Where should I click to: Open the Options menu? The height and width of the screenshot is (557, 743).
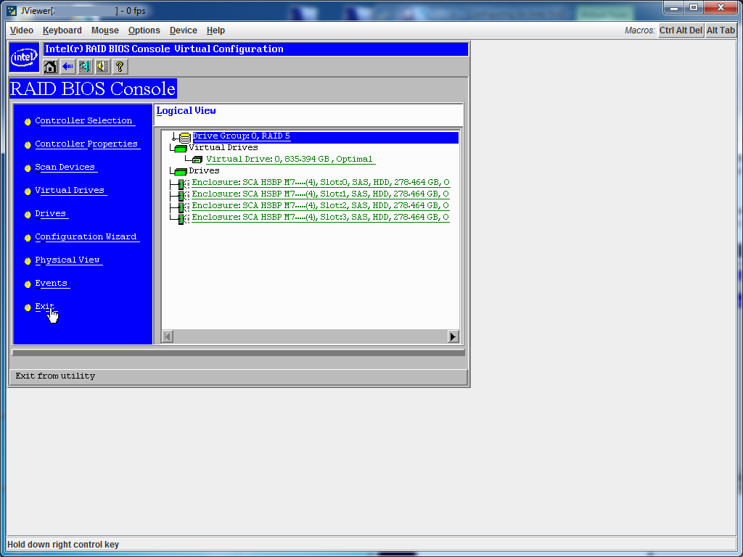click(x=144, y=30)
